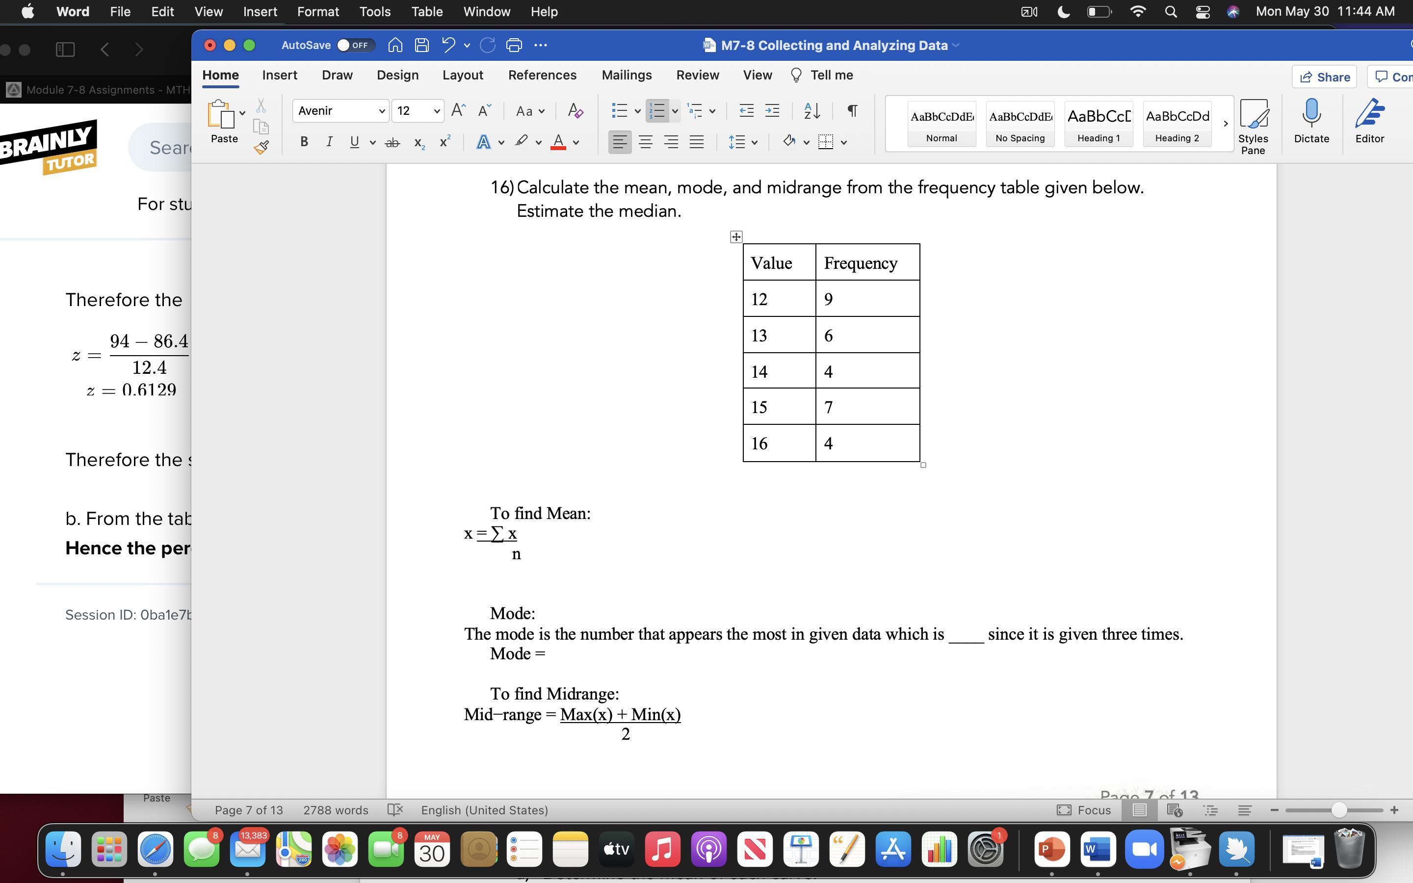Apply Superscript formatting
Screen dimensions: 1413x883
point(445,142)
